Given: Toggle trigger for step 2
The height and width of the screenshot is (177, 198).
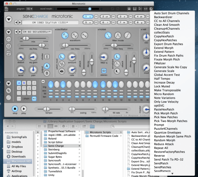Looking at the screenshot, I should [57, 84].
